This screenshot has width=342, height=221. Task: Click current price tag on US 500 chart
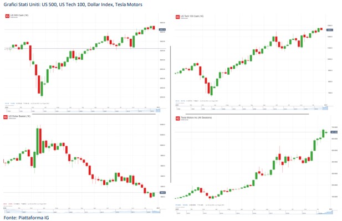162,29
